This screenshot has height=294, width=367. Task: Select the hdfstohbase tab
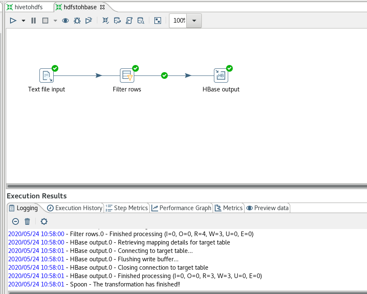click(80, 7)
